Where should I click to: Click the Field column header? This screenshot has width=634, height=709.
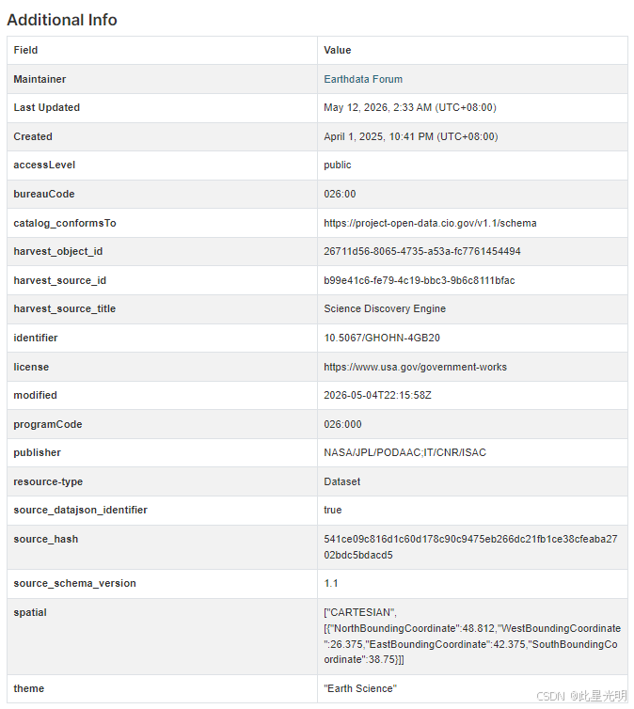(x=25, y=50)
